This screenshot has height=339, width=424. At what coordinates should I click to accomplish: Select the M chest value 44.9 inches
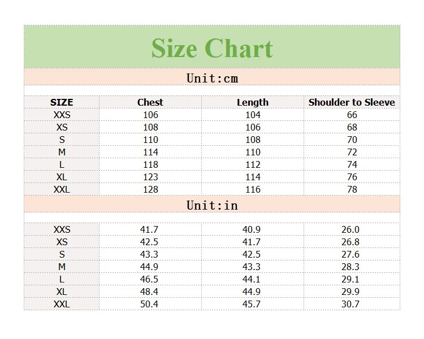(x=149, y=267)
